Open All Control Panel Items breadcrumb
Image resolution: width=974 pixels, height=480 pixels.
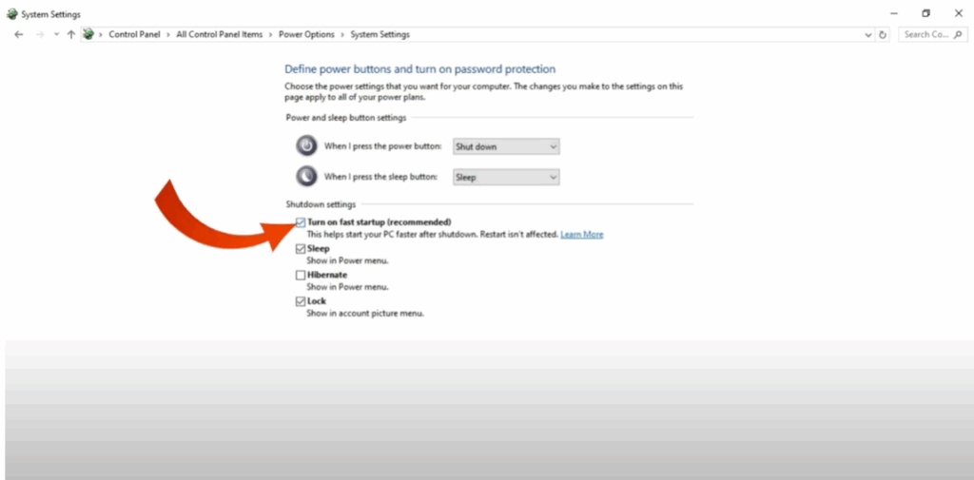tap(220, 35)
